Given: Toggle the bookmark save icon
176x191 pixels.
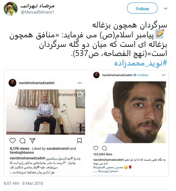Looking at the screenshot, I should tap(80, 141).
